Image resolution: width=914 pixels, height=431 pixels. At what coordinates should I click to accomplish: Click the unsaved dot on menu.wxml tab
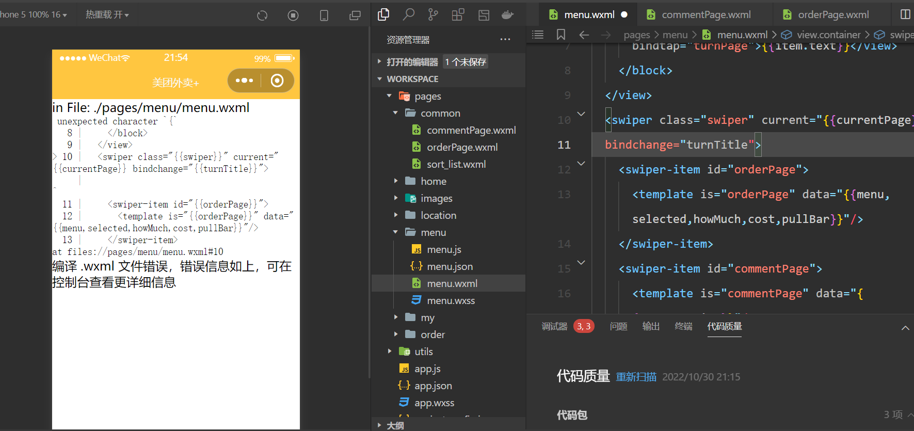[x=624, y=14]
